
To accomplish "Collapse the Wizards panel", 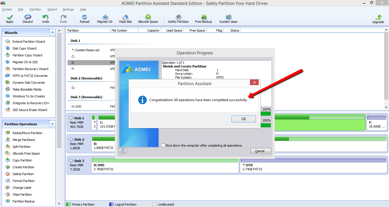I will tap(52, 32).
